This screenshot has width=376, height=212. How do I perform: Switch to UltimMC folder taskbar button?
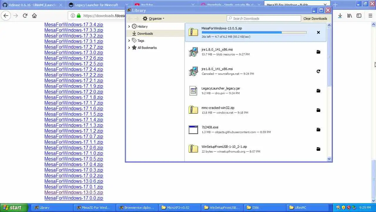pos(307,208)
